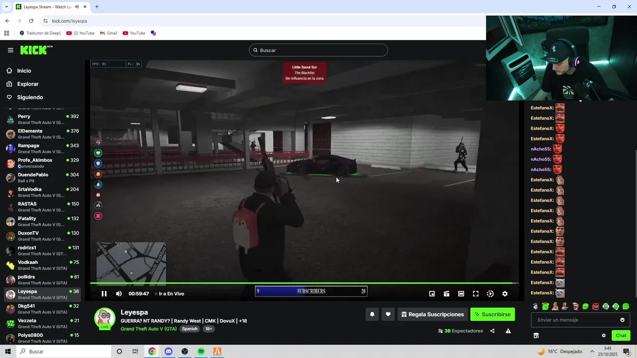Click the Spanish language tag
Screen dimensions: 637x358
(190, 329)
